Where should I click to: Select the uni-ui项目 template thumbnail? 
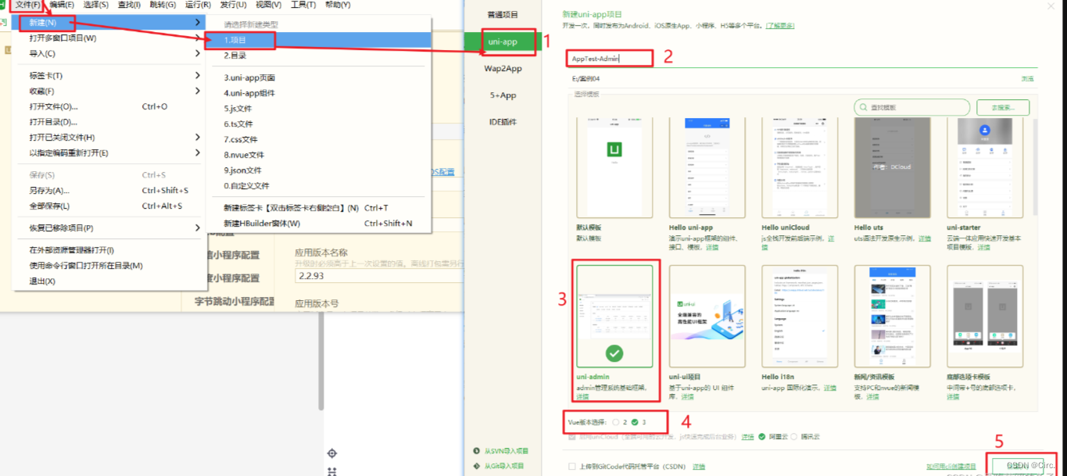pyautogui.click(x=707, y=317)
